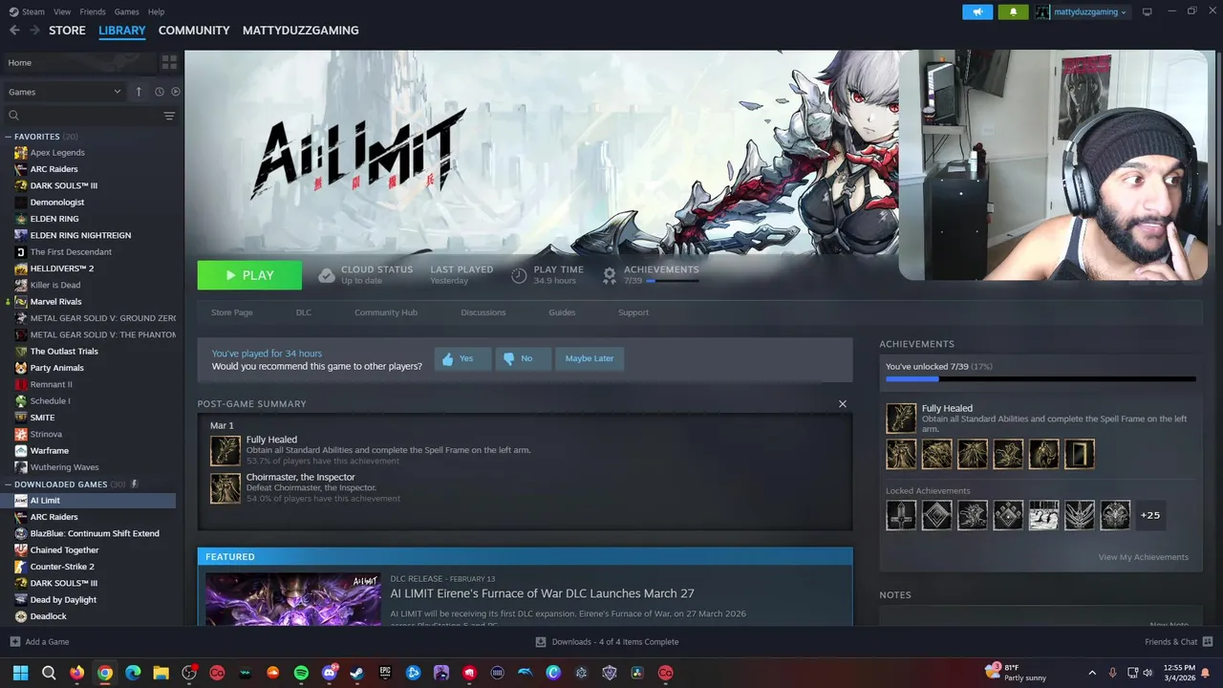1223x688 pixels.
Task: Click the Add a Game plus icon
Action: click(x=14, y=641)
